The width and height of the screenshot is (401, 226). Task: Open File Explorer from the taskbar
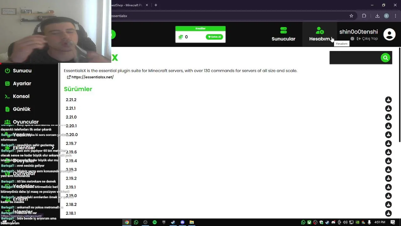pyautogui.click(x=192, y=222)
